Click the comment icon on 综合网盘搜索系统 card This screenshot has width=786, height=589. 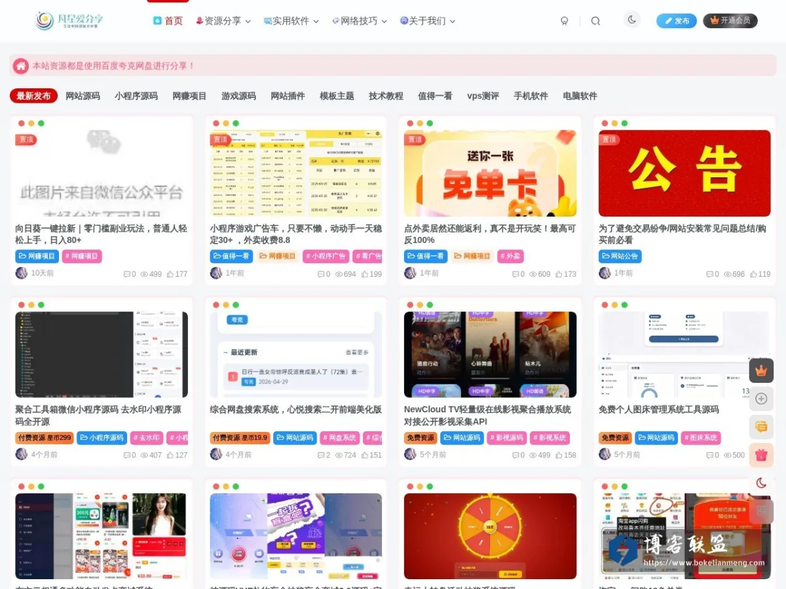point(322,455)
